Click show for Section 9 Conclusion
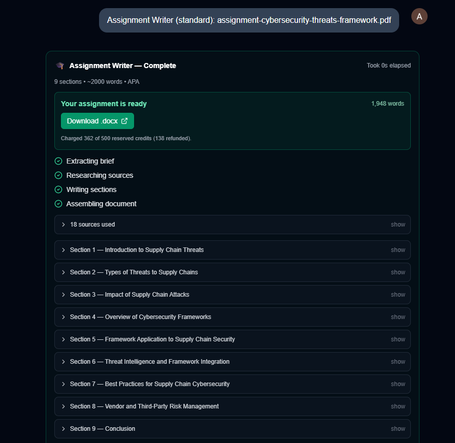The height and width of the screenshot is (443, 455). coord(398,429)
